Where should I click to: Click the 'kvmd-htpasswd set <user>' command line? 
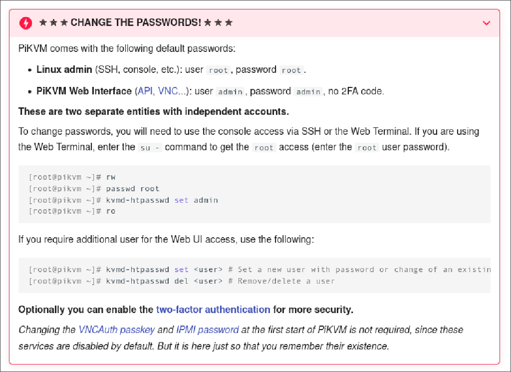(x=164, y=270)
